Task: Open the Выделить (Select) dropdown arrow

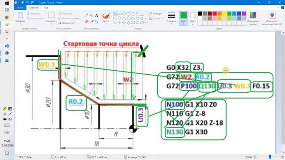Action: pyautogui.click(x=52, y=24)
